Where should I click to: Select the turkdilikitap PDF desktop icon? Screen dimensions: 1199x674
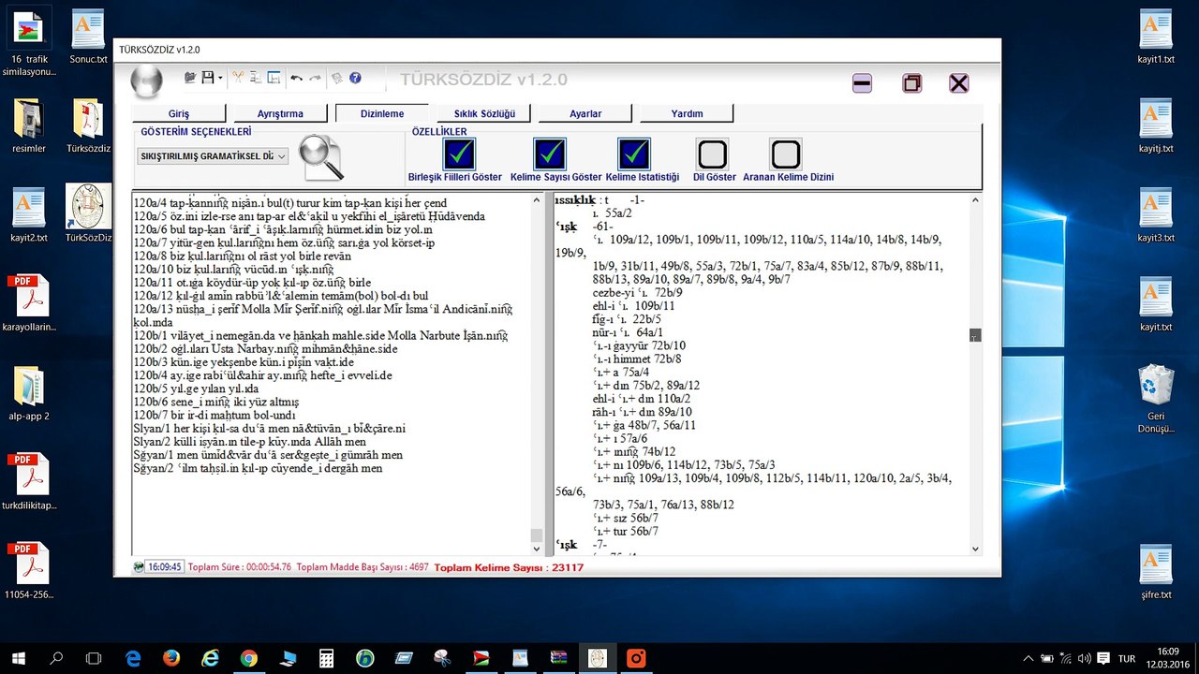29,482
